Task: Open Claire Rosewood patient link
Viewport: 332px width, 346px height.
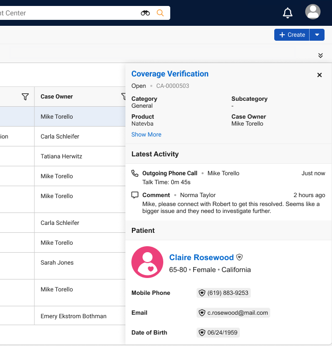Action: point(201,257)
